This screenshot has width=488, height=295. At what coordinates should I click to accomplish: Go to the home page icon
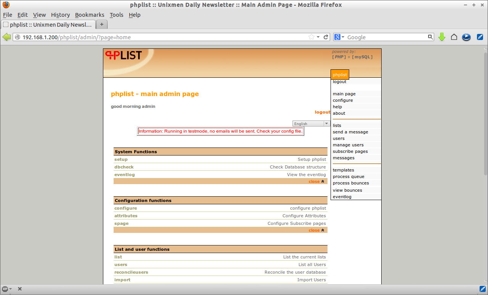[454, 37]
